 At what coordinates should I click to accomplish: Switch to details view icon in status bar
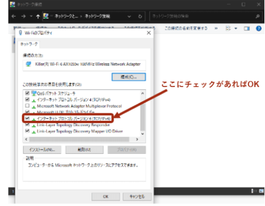(x=254, y=191)
